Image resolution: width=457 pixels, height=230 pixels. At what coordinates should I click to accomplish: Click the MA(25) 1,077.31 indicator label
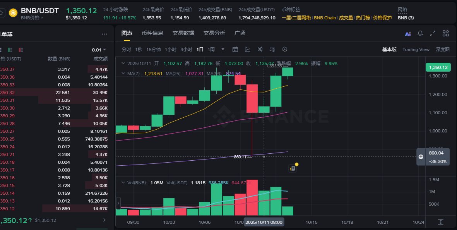pos(185,74)
